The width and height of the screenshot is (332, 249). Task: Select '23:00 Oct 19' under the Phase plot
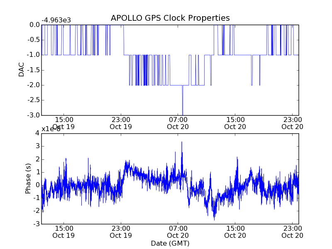coord(121,232)
